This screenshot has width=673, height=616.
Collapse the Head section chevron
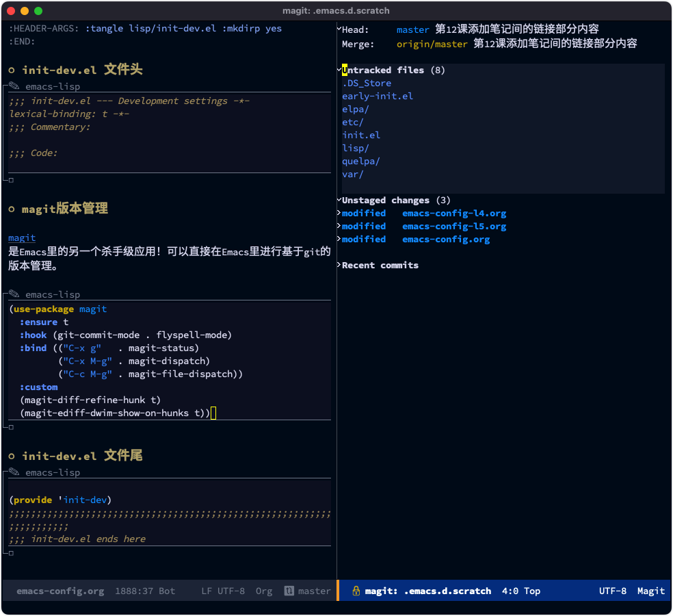tap(339, 29)
